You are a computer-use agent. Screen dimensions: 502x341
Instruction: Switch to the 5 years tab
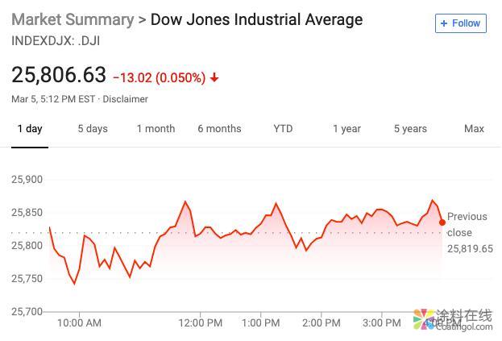coord(410,129)
